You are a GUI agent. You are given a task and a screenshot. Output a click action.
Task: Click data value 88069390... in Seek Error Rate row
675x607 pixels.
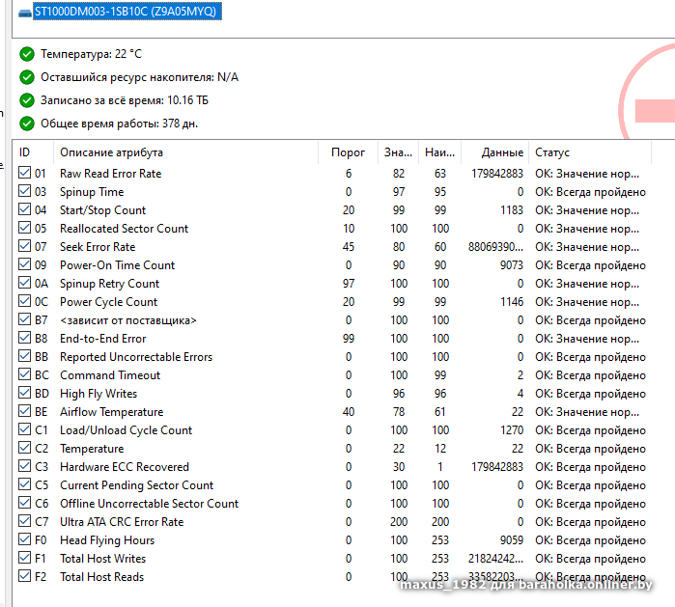click(x=496, y=247)
